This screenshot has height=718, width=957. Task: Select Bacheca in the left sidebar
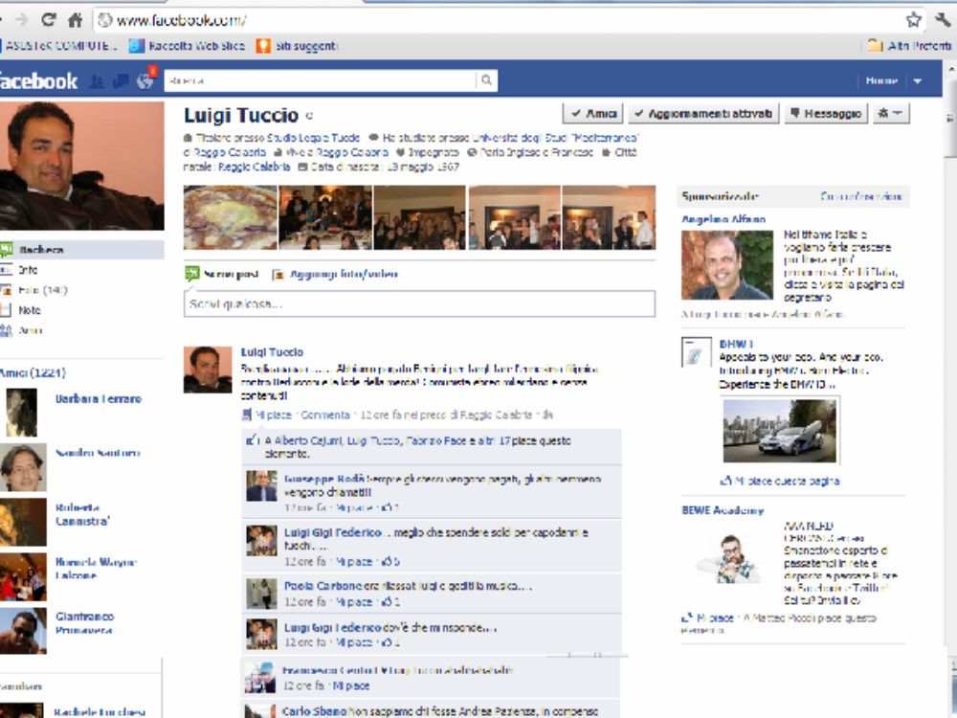coord(41,250)
